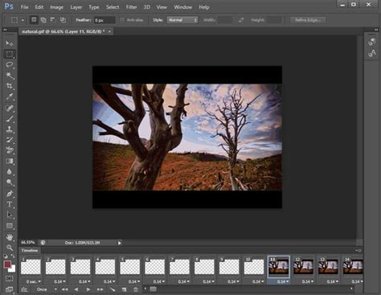This screenshot has height=295, width=381.
Task: Select the Magic Wand tool
Action: pyautogui.click(x=10, y=76)
